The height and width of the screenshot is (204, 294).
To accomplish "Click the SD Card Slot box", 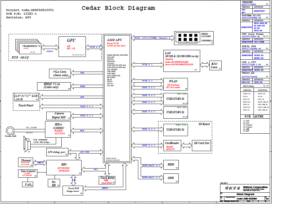I will [201, 146].
